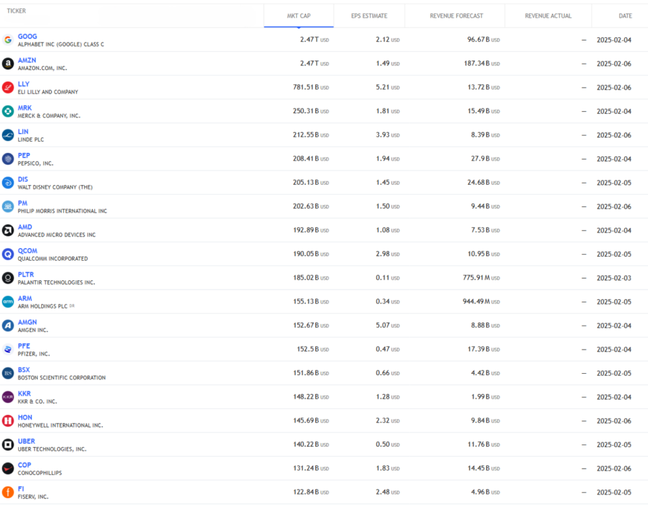Select Linde's 3.93 EPS estimate
This screenshot has height=511, width=648.
tap(388, 135)
